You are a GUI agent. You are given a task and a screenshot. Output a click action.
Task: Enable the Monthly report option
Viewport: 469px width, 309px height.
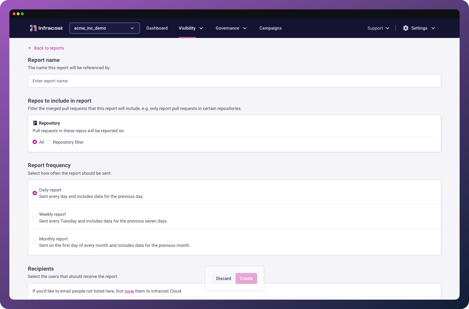click(x=35, y=242)
